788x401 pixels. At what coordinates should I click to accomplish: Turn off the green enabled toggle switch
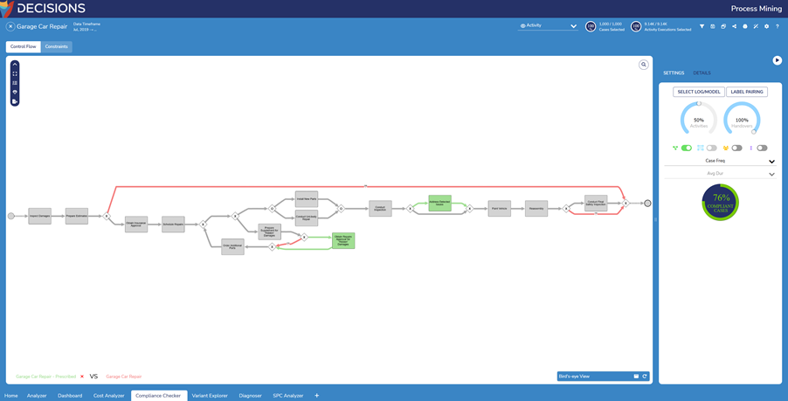click(687, 149)
